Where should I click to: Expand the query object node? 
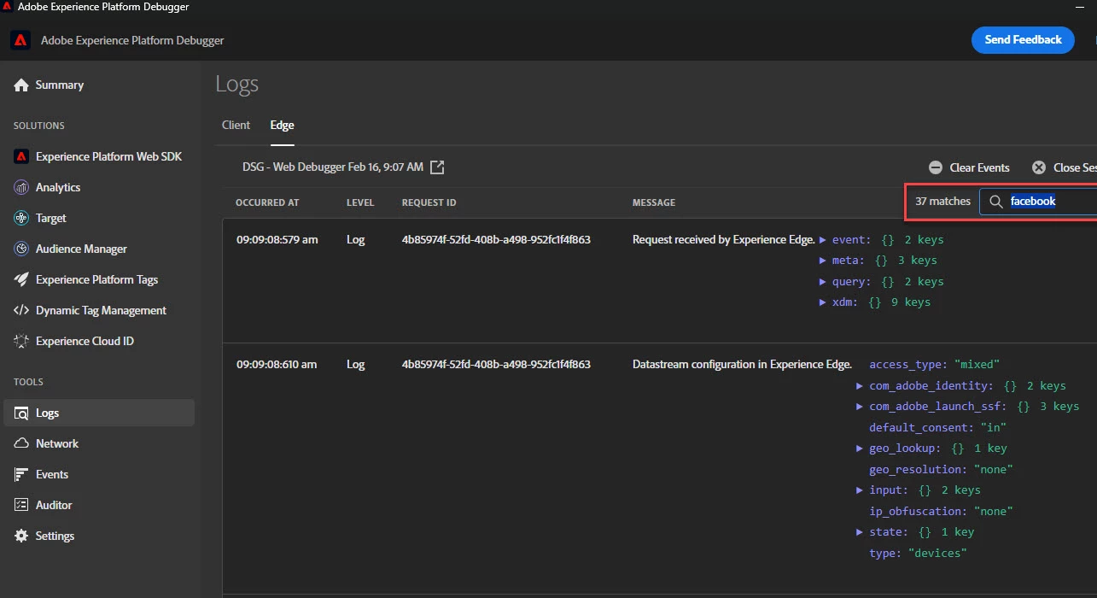coord(823,282)
